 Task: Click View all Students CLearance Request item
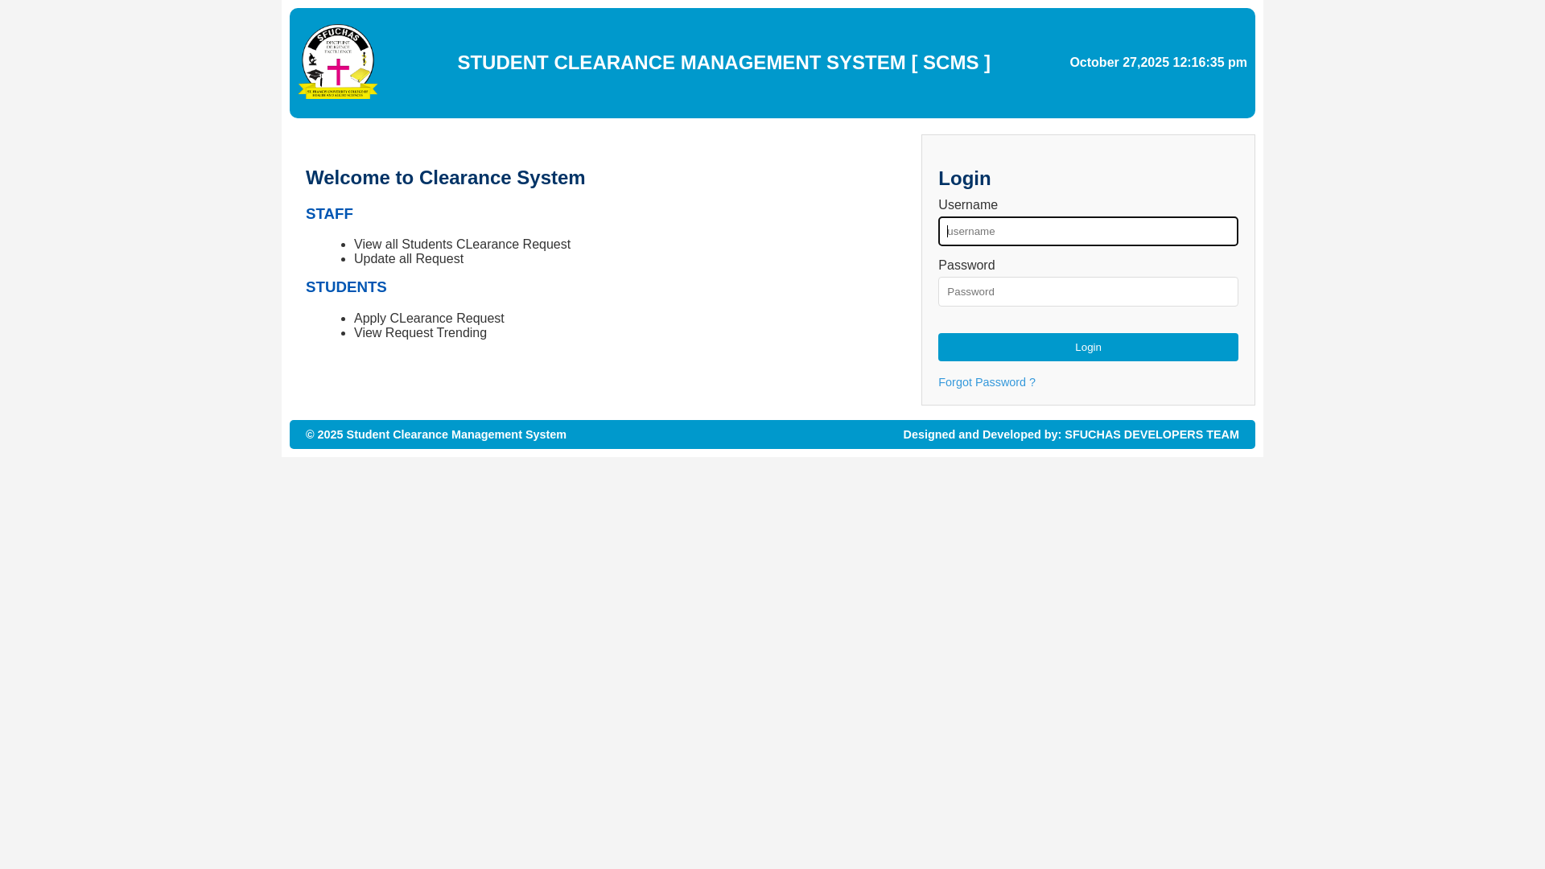click(x=462, y=245)
